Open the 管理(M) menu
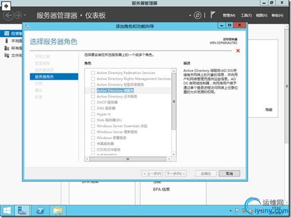 [x=229, y=15]
